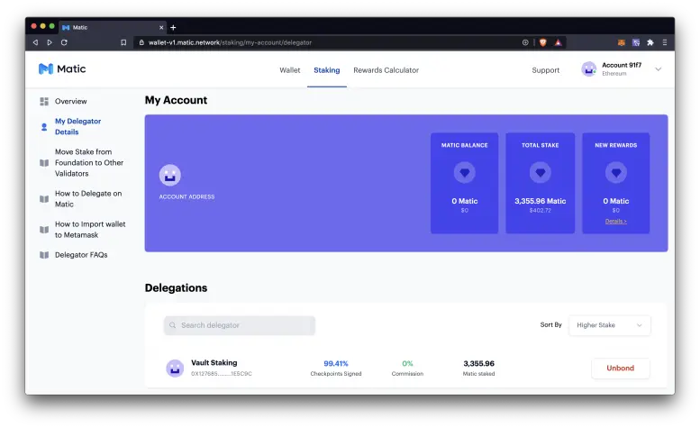700x428 pixels.
Task: Focus the Search delegator field
Action: (x=240, y=325)
